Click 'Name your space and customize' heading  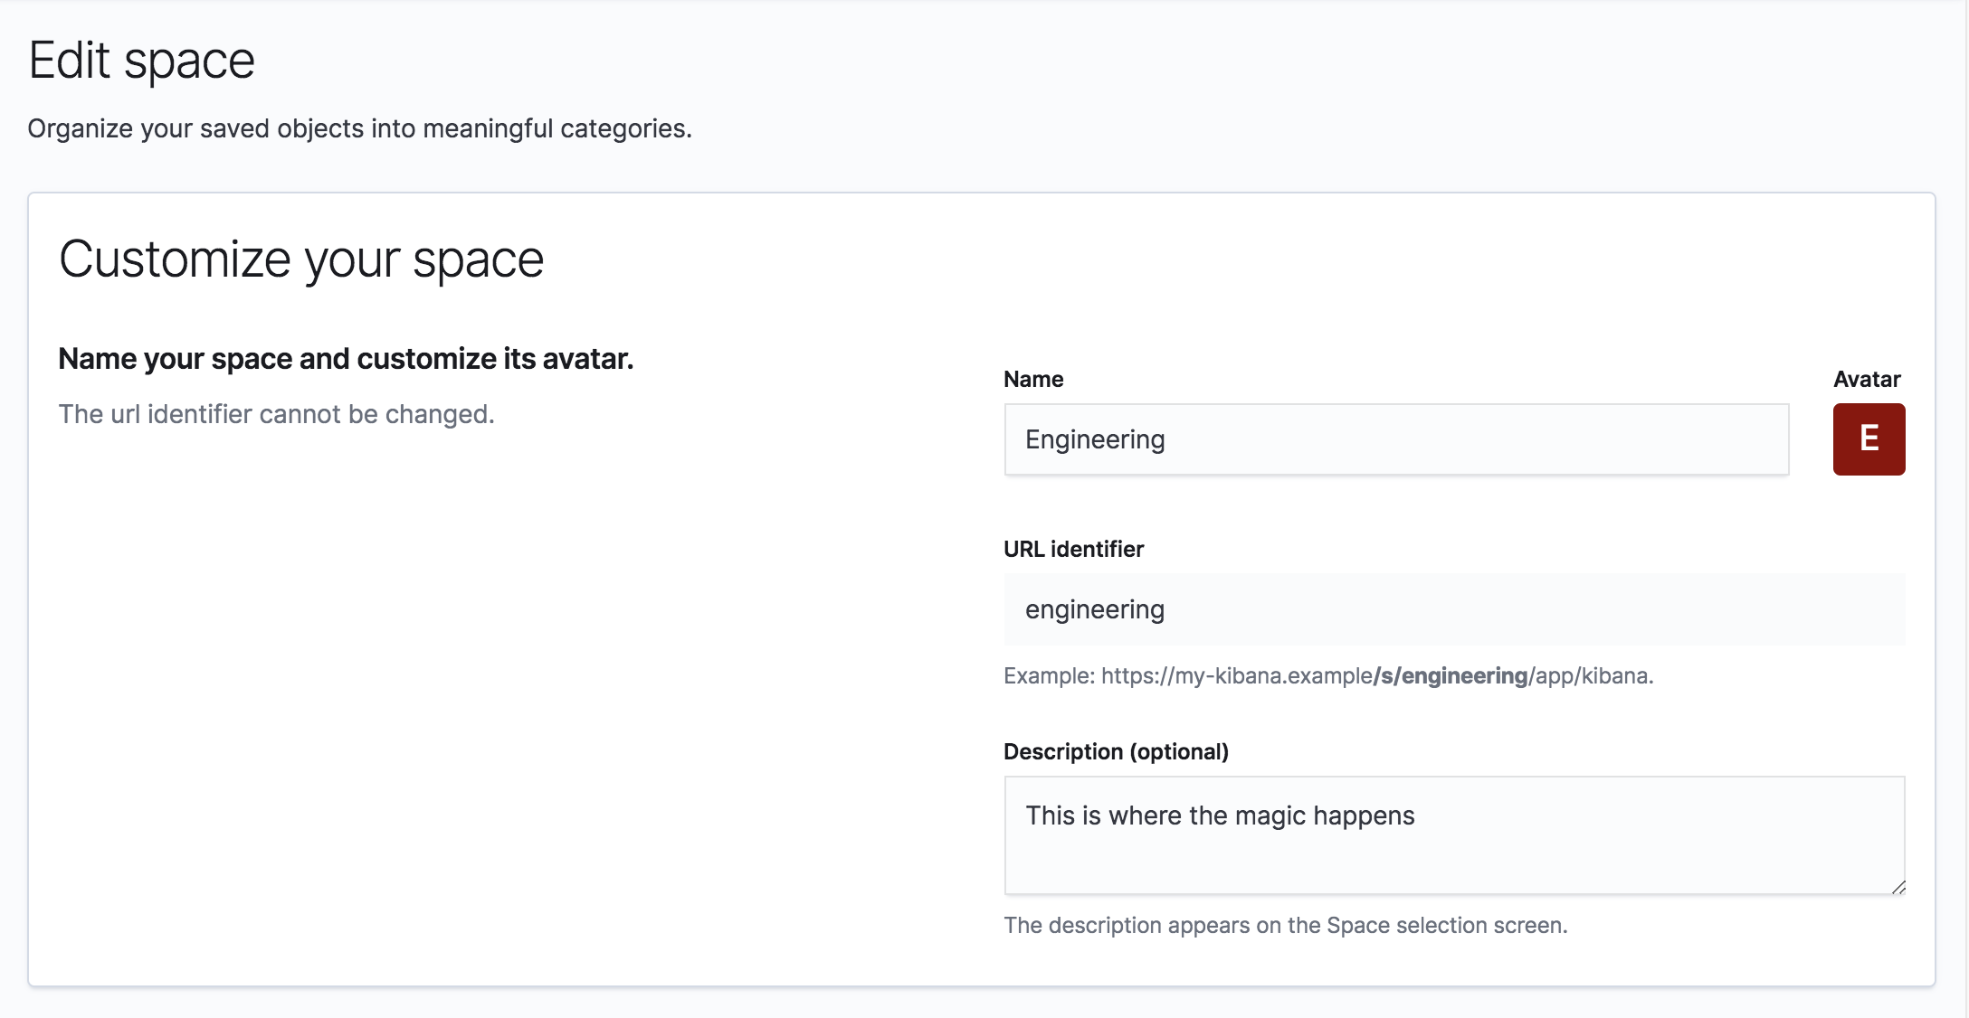click(x=346, y=359)
